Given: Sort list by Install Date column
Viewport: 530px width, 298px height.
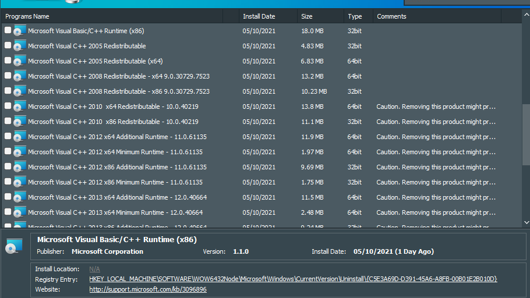Looking at the screenshot, I should 268,16.
